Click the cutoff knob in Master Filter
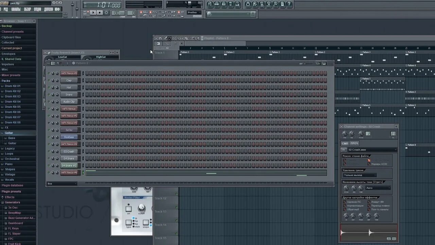This screenshot has height=245, width=435. pos(141,208)
